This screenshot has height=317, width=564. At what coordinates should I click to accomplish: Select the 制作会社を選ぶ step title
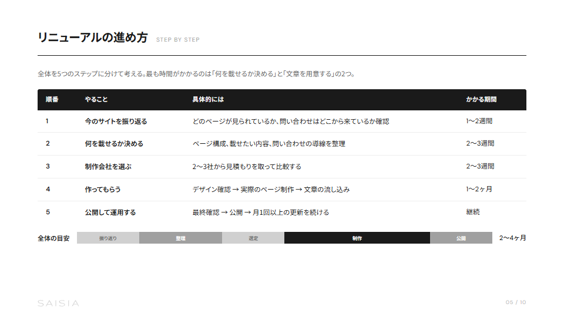[108, 167]
